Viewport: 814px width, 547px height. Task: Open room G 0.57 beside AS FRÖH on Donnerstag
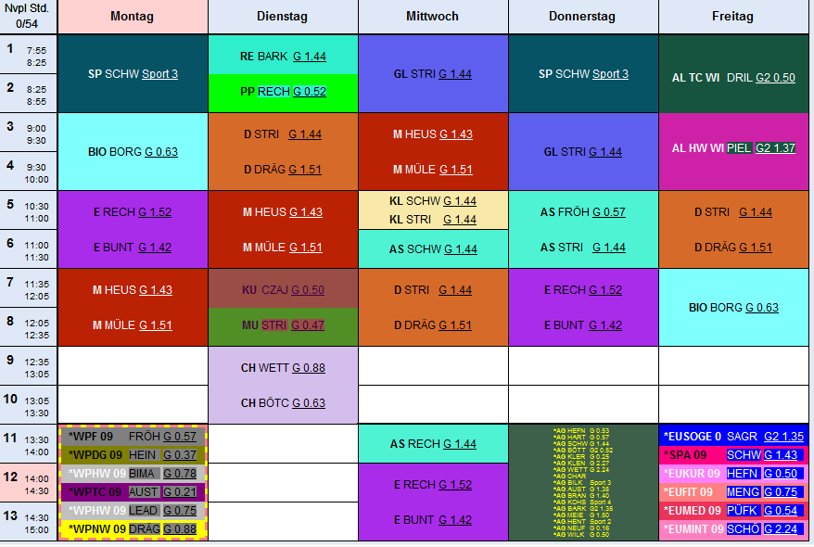click(608, 212)
